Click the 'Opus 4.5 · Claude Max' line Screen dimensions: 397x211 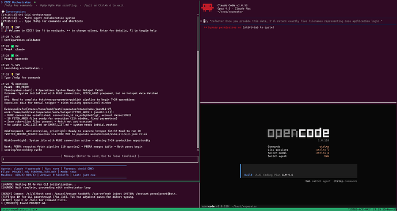click(x=234, y=9)
